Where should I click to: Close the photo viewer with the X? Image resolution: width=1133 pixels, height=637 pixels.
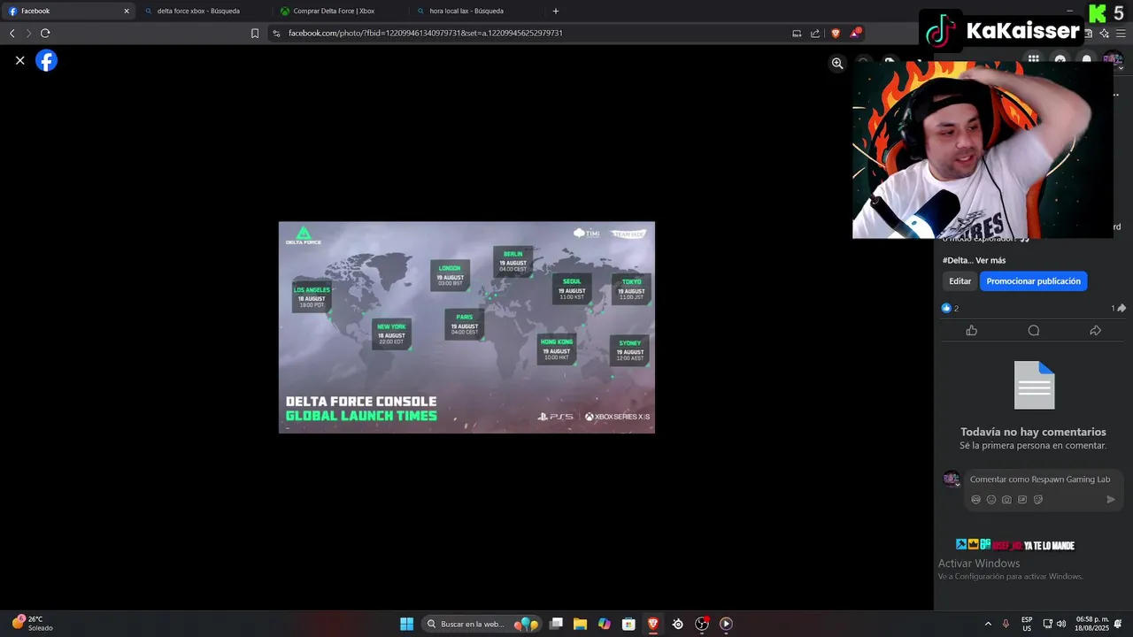(19, 60)
